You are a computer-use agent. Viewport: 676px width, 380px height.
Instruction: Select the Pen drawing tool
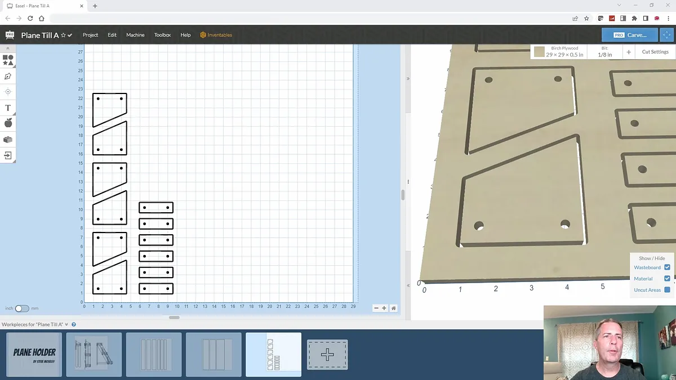coord(8,76)
